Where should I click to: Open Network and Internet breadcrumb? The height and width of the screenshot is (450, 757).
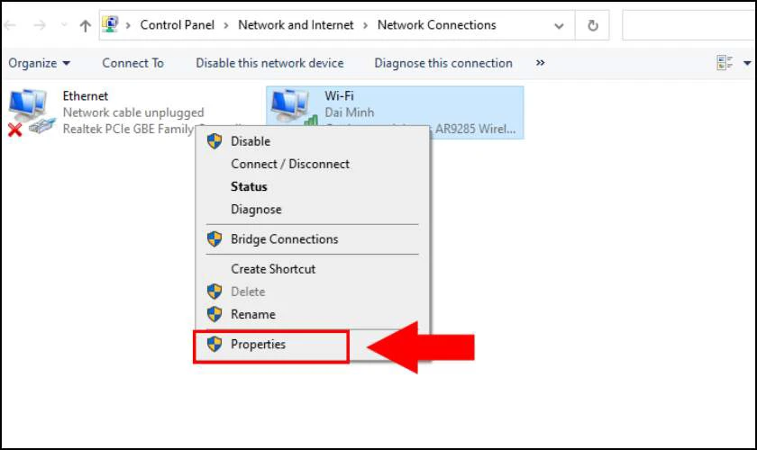pyautogui.click(x=296, y=25)
